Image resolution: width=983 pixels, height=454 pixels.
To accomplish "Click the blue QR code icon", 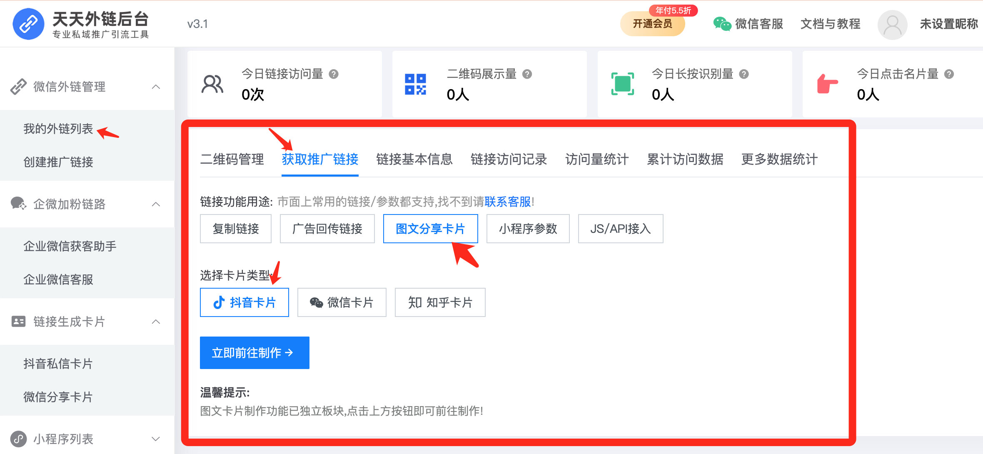I will click(x=416, y=84).
